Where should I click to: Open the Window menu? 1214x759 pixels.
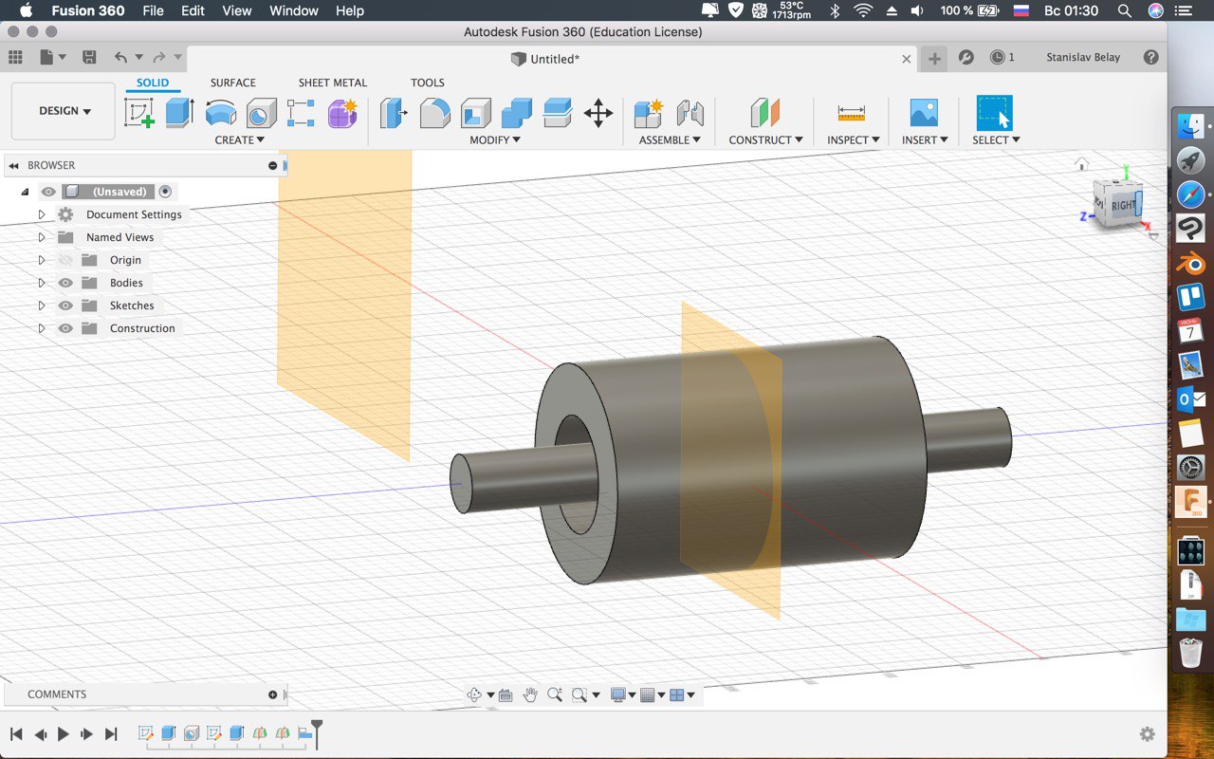tap(294, 10)
